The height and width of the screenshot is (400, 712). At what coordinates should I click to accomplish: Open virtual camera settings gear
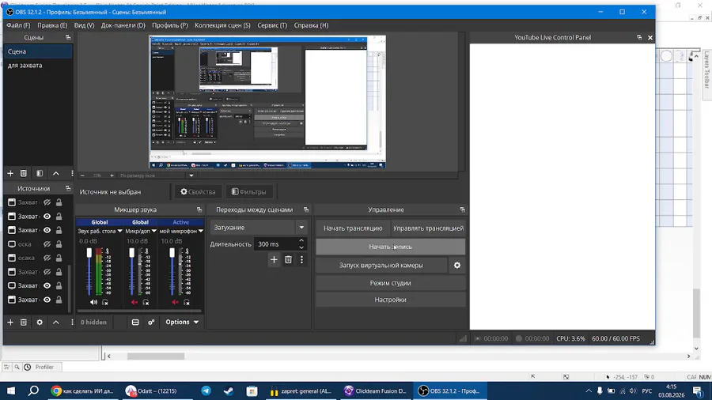457,266
